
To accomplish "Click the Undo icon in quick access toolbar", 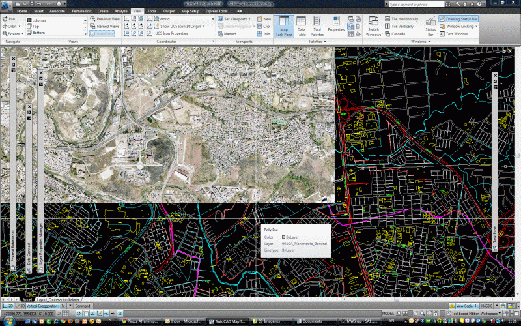I will (39, 4).
